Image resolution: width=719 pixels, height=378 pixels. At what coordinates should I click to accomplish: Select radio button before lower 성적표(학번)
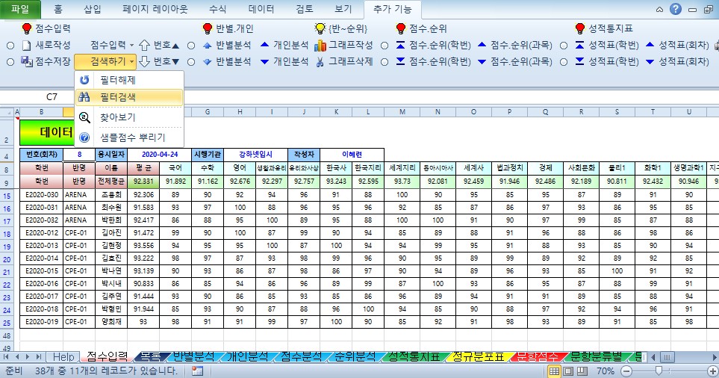coord(564,61)
